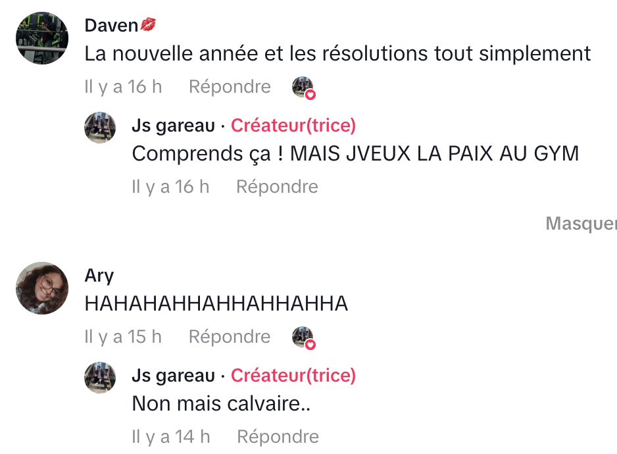Open Js gareau avatar in second reply
The image size is (617, 454).
(100, 378)
